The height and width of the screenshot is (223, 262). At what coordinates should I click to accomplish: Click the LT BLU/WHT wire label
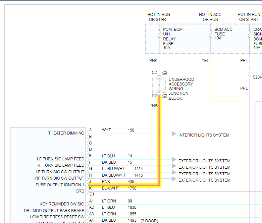[x=113, y=169]
